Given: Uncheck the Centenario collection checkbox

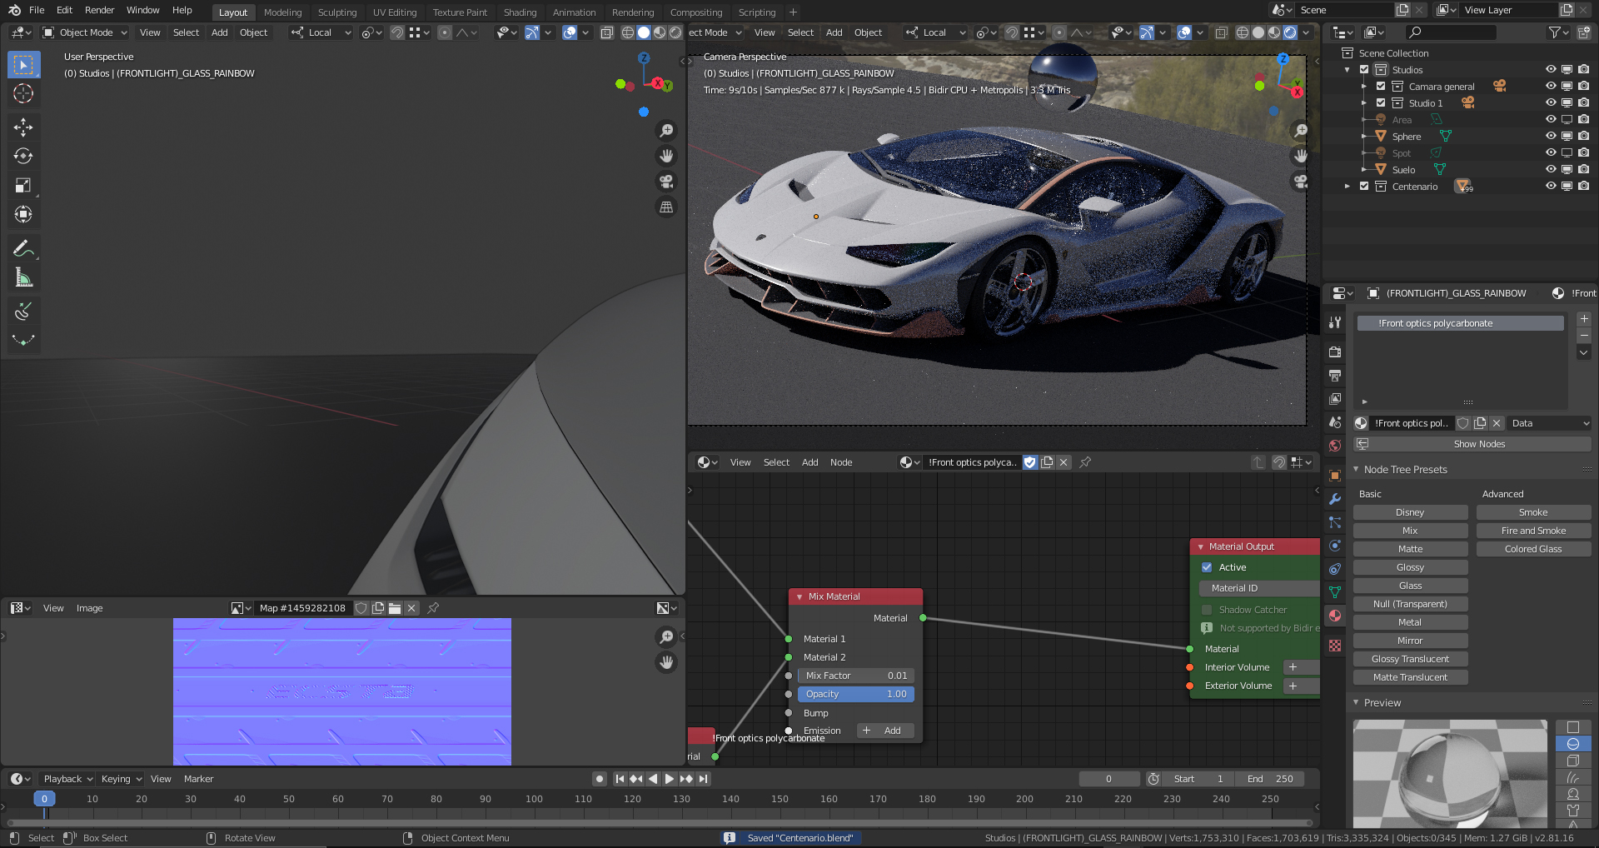Looking at the screenshot, I should (x=1364, y=187).
